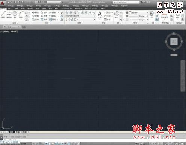This screenshot has width=186, height=145.
Task: Click the WCS button below the ViewCube
Action: pos(174,55)
